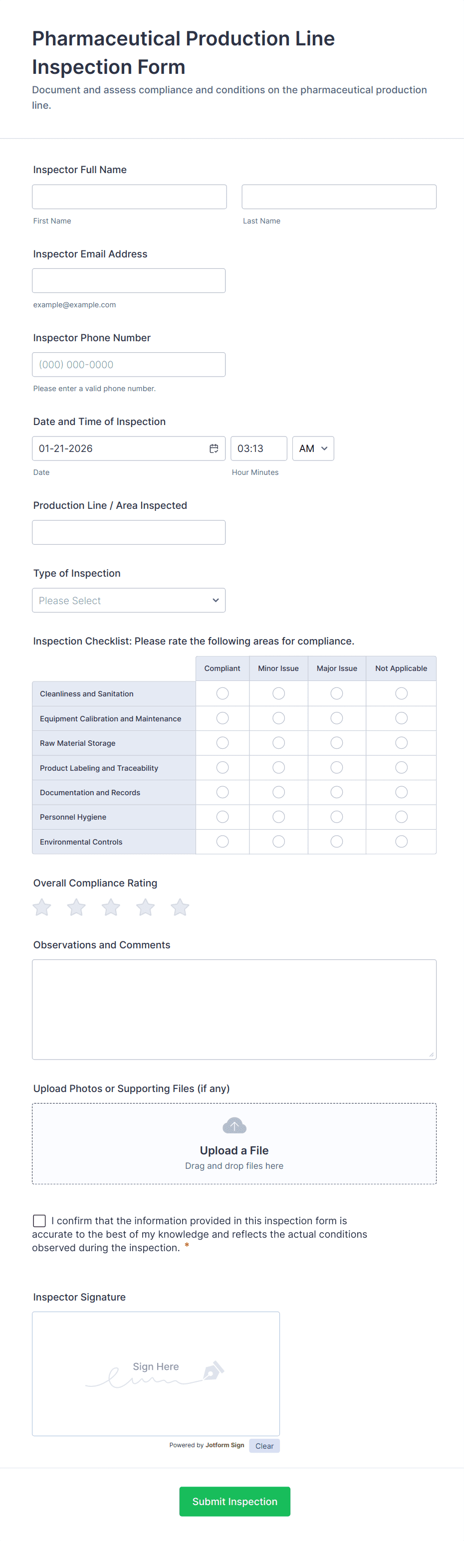The height and width of the screenshot is (1541, 464).
Task: Select the second rating star
Action: (76, 907)
